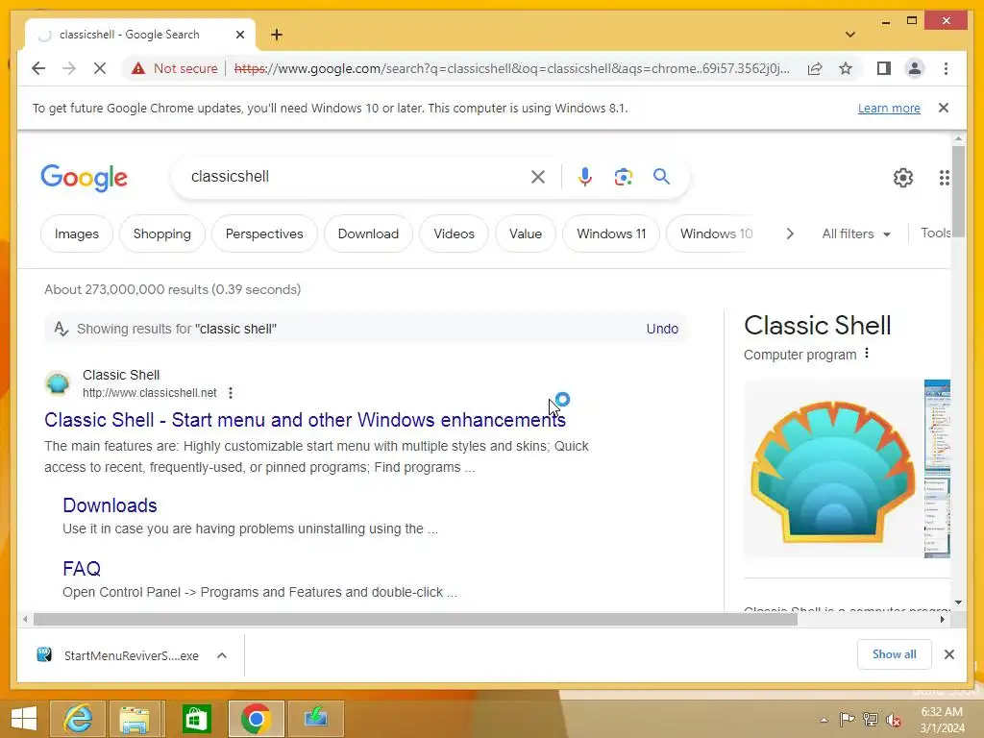Undo the classic shell spelling correction
984x738 pixels.
coord(662,329)
